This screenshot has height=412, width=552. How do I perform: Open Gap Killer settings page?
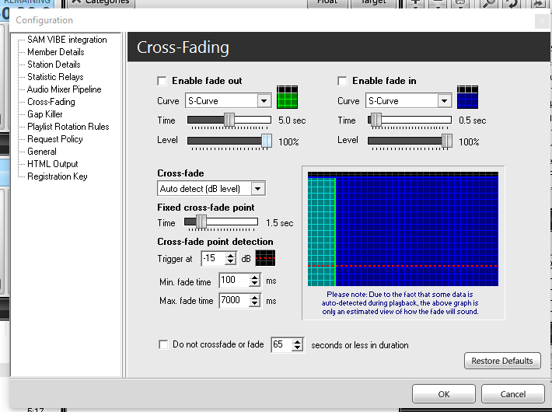click(45, 114)
